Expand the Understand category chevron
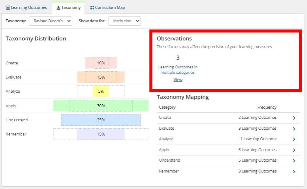 point(294,161)
